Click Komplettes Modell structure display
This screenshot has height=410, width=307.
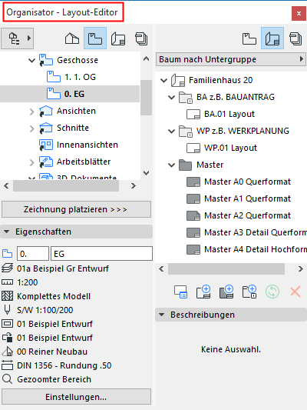pyautogui.click(x=54, y=296)
